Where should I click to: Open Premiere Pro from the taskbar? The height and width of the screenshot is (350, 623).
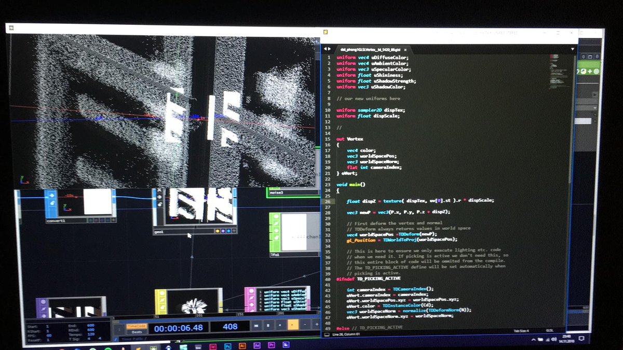(x=271, y=344)
